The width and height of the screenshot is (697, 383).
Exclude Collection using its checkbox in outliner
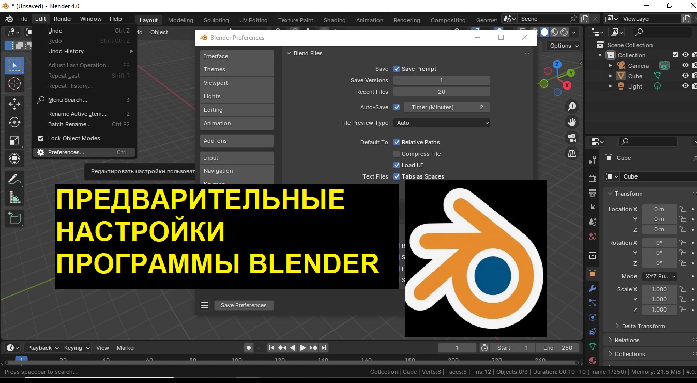tap(675, 55)
